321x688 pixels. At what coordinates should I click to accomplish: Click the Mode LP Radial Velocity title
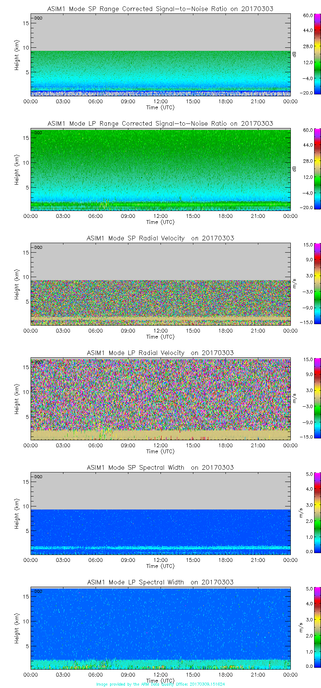tap(160, 353)
